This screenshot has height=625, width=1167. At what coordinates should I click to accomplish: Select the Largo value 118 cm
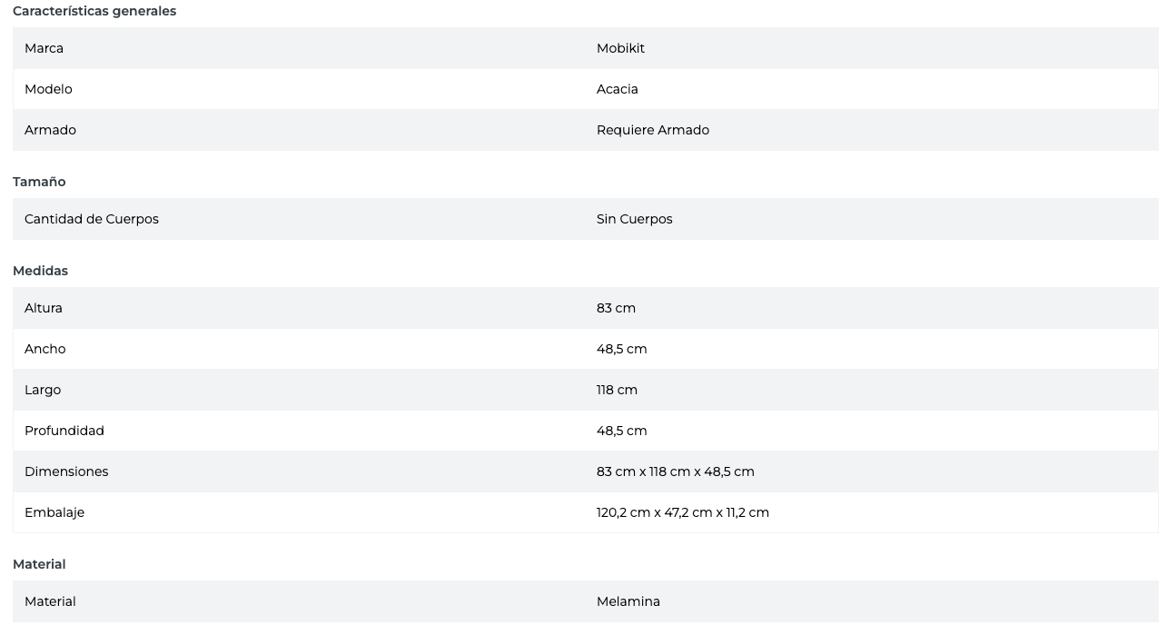coord(617,390)
